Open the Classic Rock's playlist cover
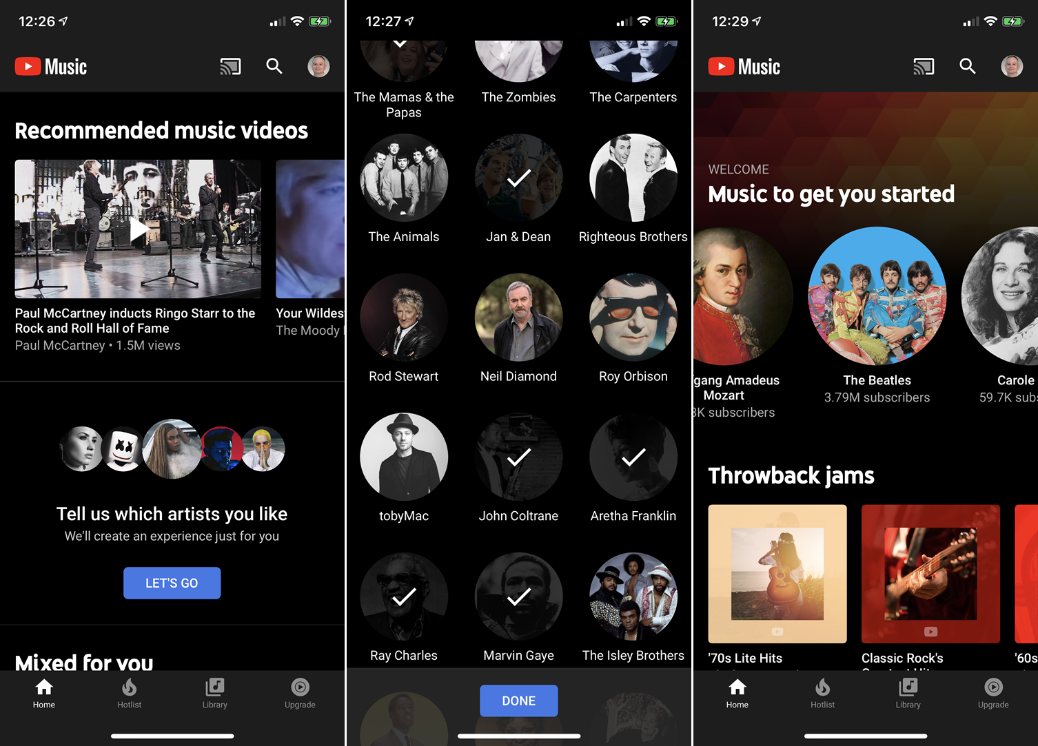 click(930, 574)
